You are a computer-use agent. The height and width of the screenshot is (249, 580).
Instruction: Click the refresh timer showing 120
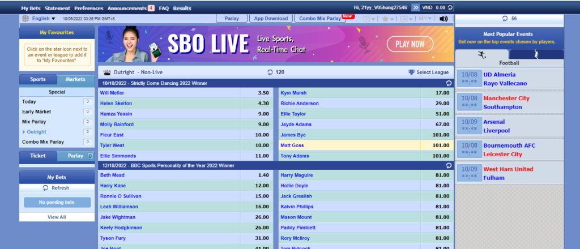[275, 72]
